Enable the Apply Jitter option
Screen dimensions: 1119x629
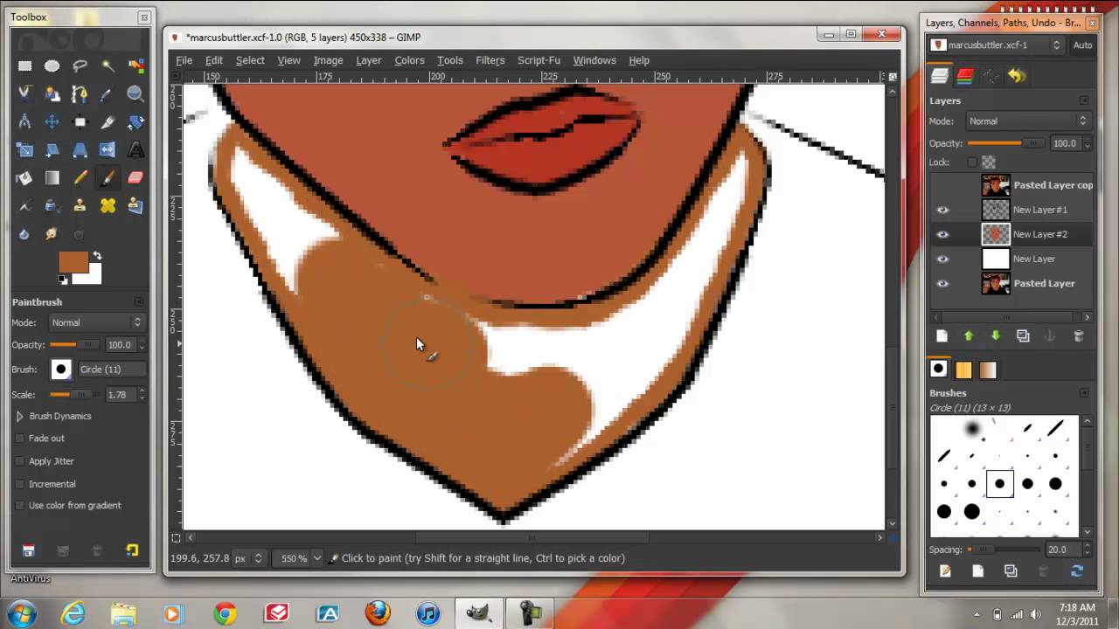point(19,460)
